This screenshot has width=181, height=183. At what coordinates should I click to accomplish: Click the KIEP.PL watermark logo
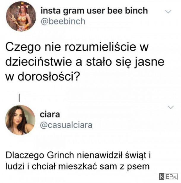coord(168,176)
